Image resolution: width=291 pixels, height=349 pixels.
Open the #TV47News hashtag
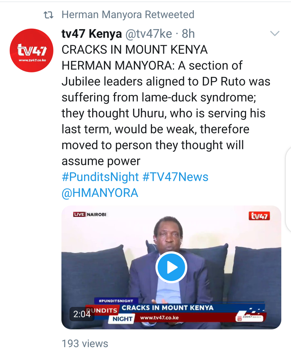pos(175,177)
